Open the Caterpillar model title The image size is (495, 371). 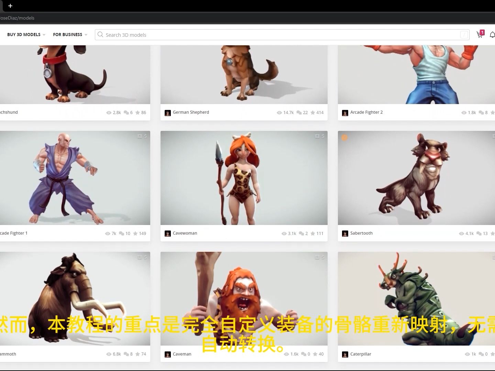[361, 354]
